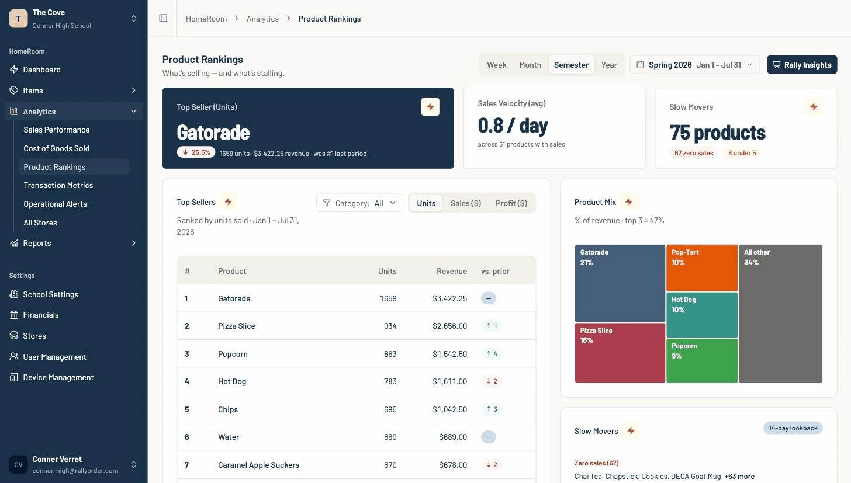Image resolution: width=851 pixels, height=483 pixels.
Task: Click the School Settings building icon
Action: 14,294
